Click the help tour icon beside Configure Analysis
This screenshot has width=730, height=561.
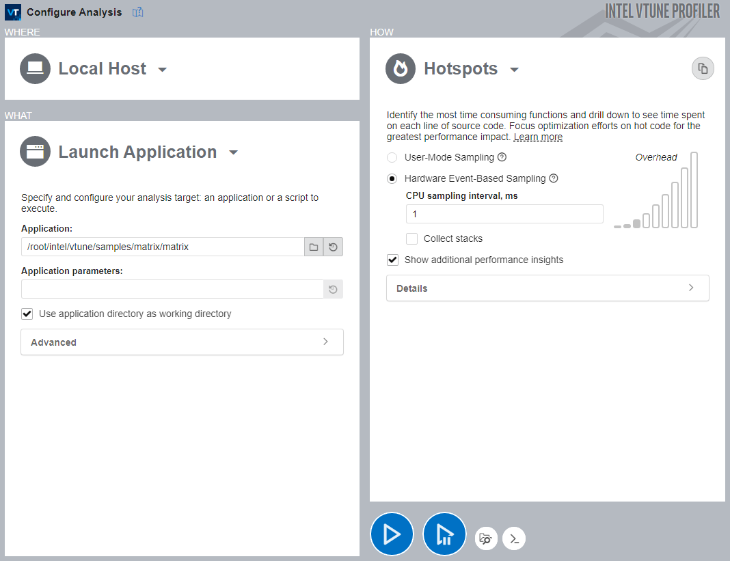pos(138,12)
